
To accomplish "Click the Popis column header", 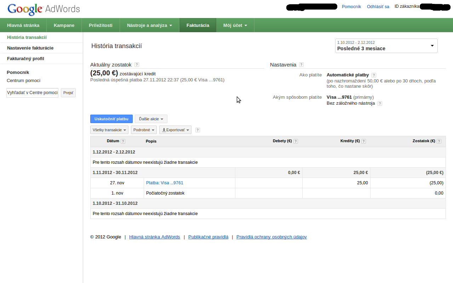I will point(151,141).
